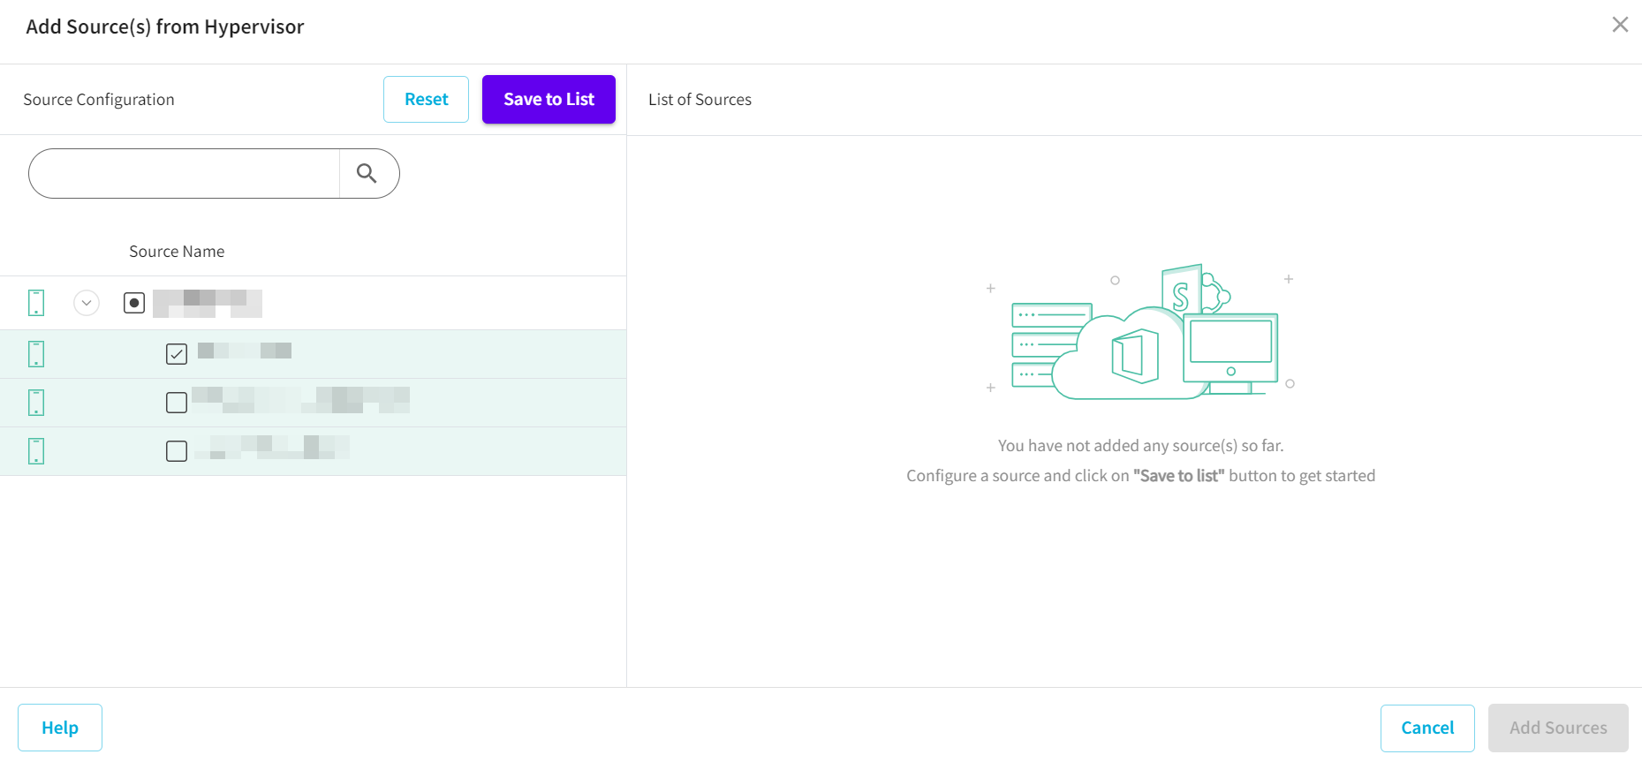Click the magnifier search icon
Screen dimensions: 1642x762
tap(367, 174)
